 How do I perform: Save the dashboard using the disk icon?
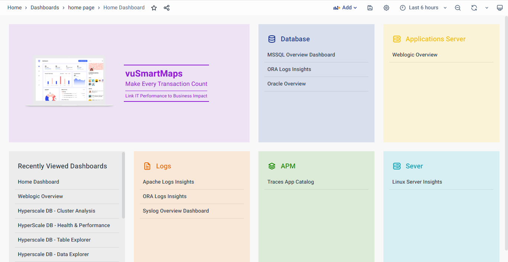(370, 8)
